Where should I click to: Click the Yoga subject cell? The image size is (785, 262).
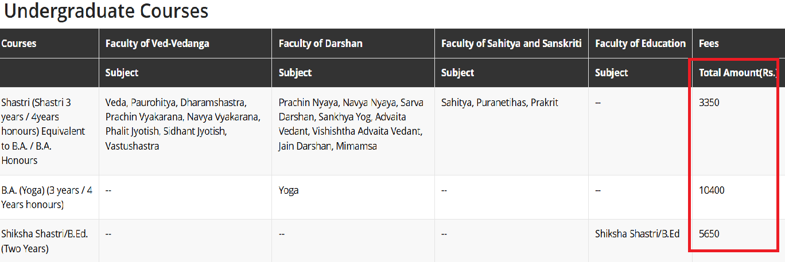[x=289, y=190]
